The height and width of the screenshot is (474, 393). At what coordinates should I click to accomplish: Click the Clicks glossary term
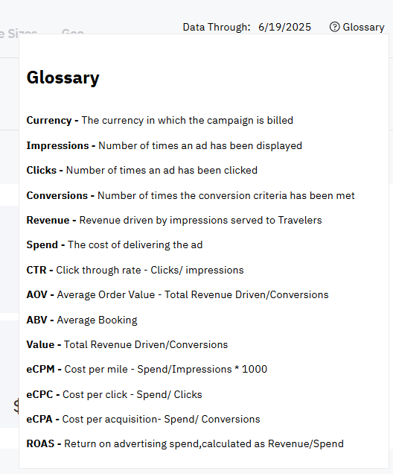click(x=42, y=170)
